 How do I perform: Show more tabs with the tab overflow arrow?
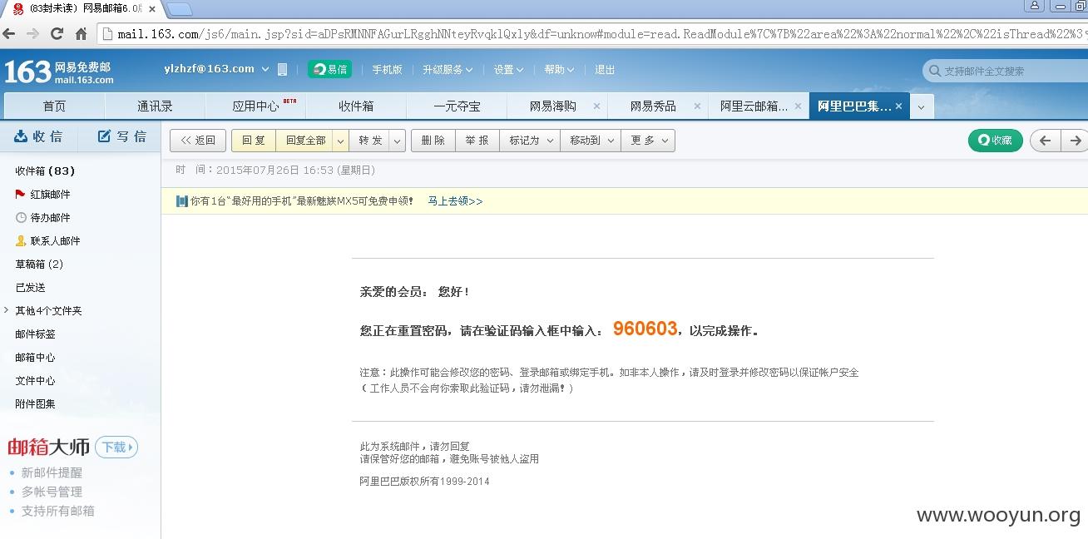click(922, 106)
